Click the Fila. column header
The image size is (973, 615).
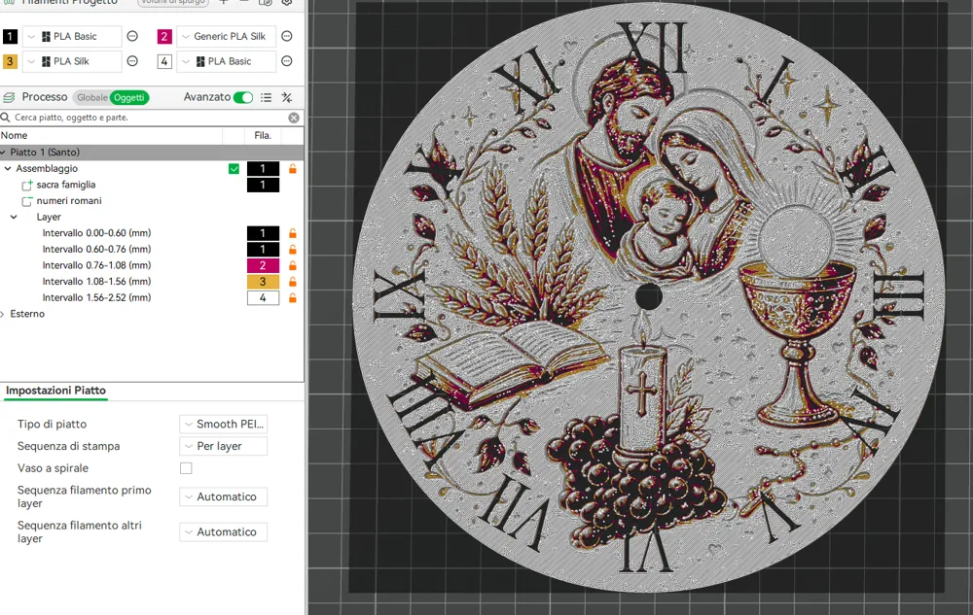click(x=263, y=136)
